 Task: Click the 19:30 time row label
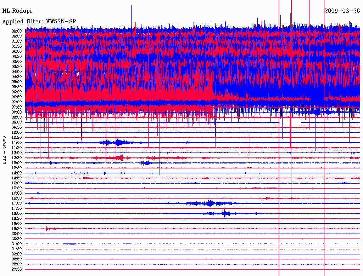(x=17, y=229)
